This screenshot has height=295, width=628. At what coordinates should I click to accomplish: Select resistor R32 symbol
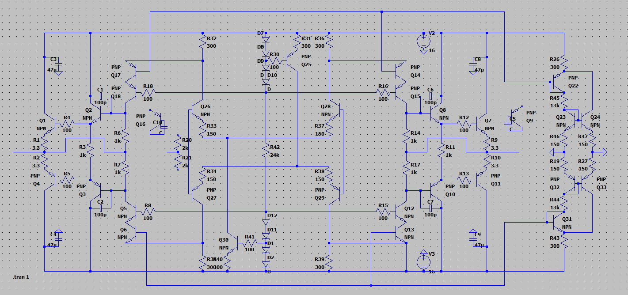(203, 43)
